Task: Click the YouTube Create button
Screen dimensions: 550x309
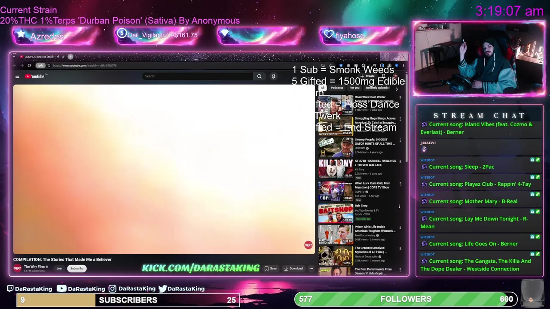Action: pyautogui.click(x=368, y=76)
